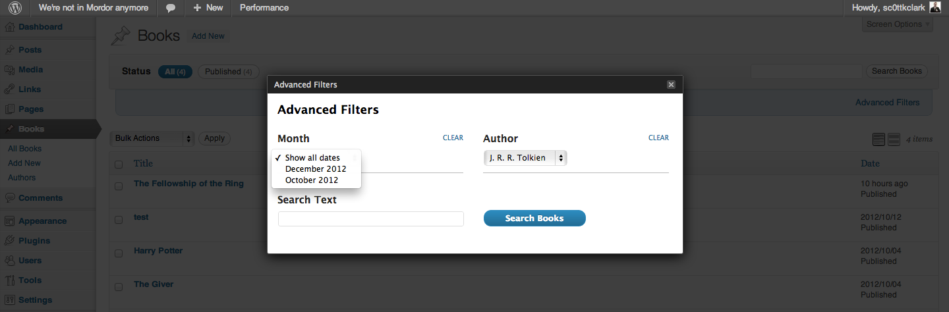Select the Harry Potter row checkbox
This screenshot has width=949, height=312.
click(x=119, y=253)
